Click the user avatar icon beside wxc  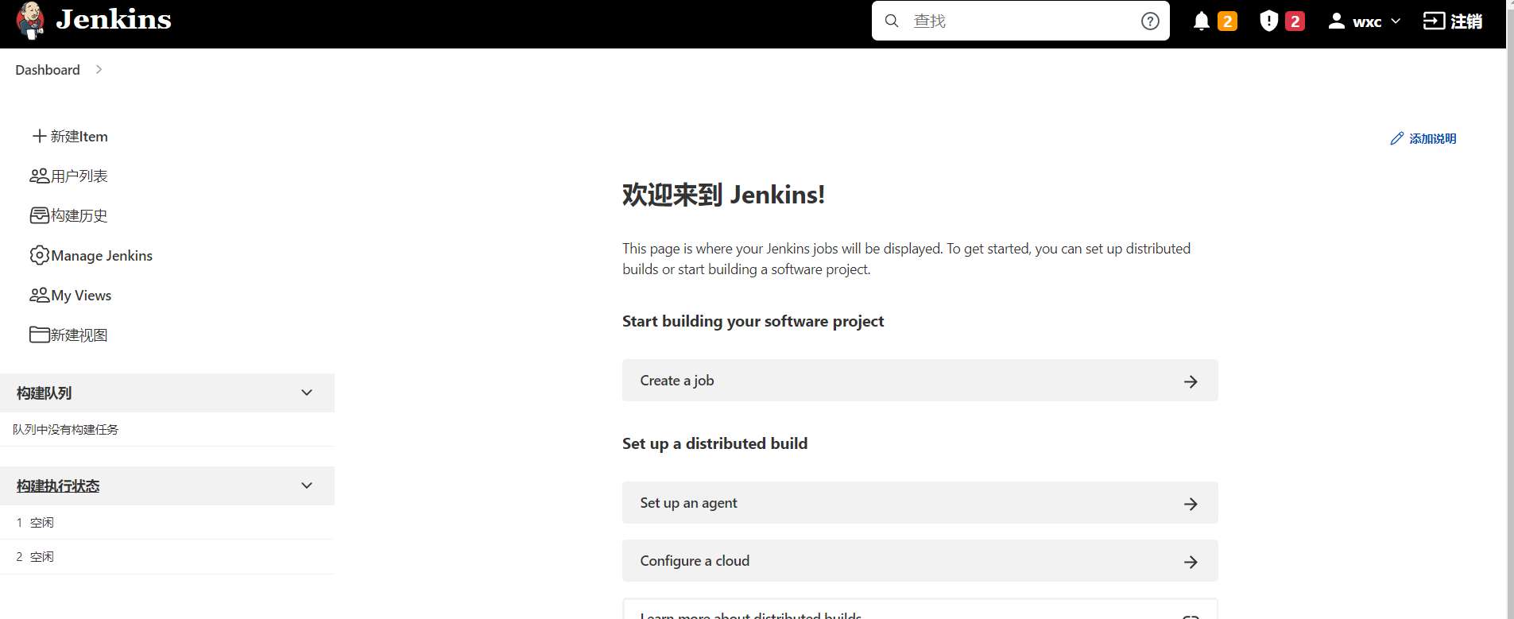pyautogui.click(x=1337, y=21)
